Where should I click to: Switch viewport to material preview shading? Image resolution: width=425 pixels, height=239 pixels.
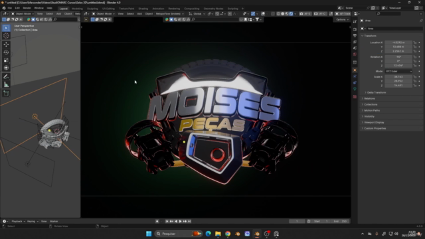[x=287, y=13]
